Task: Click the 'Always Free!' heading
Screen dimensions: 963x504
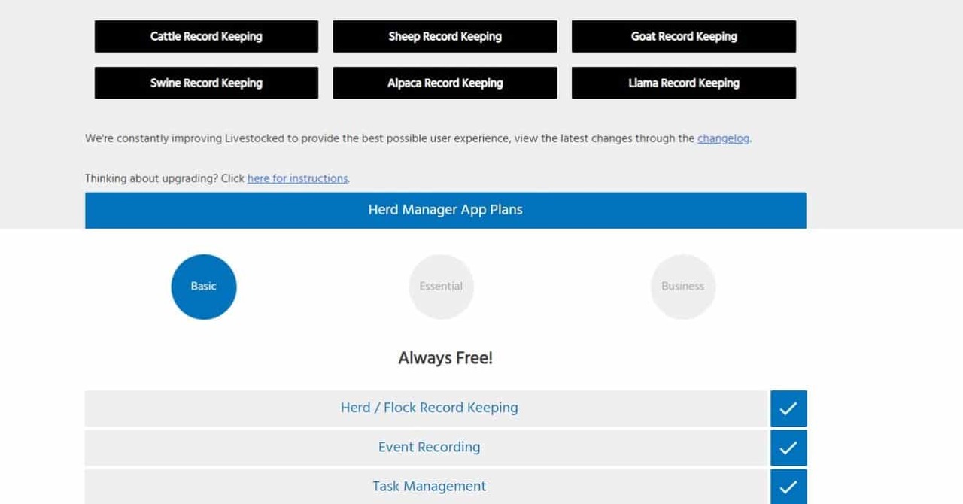Action: (x=445, y=358)
